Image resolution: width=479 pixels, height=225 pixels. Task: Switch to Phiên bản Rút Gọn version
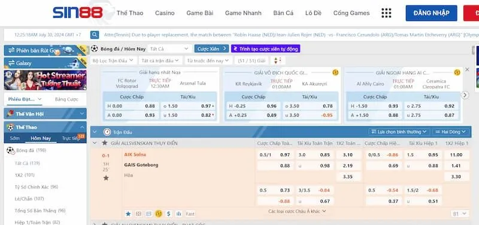(x=46, y=50)
